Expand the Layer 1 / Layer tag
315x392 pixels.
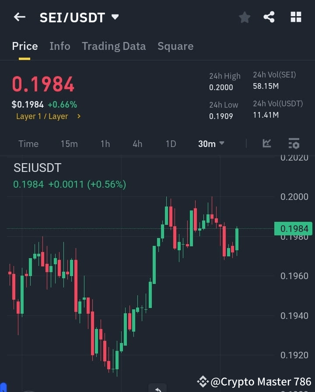point(48,116)
